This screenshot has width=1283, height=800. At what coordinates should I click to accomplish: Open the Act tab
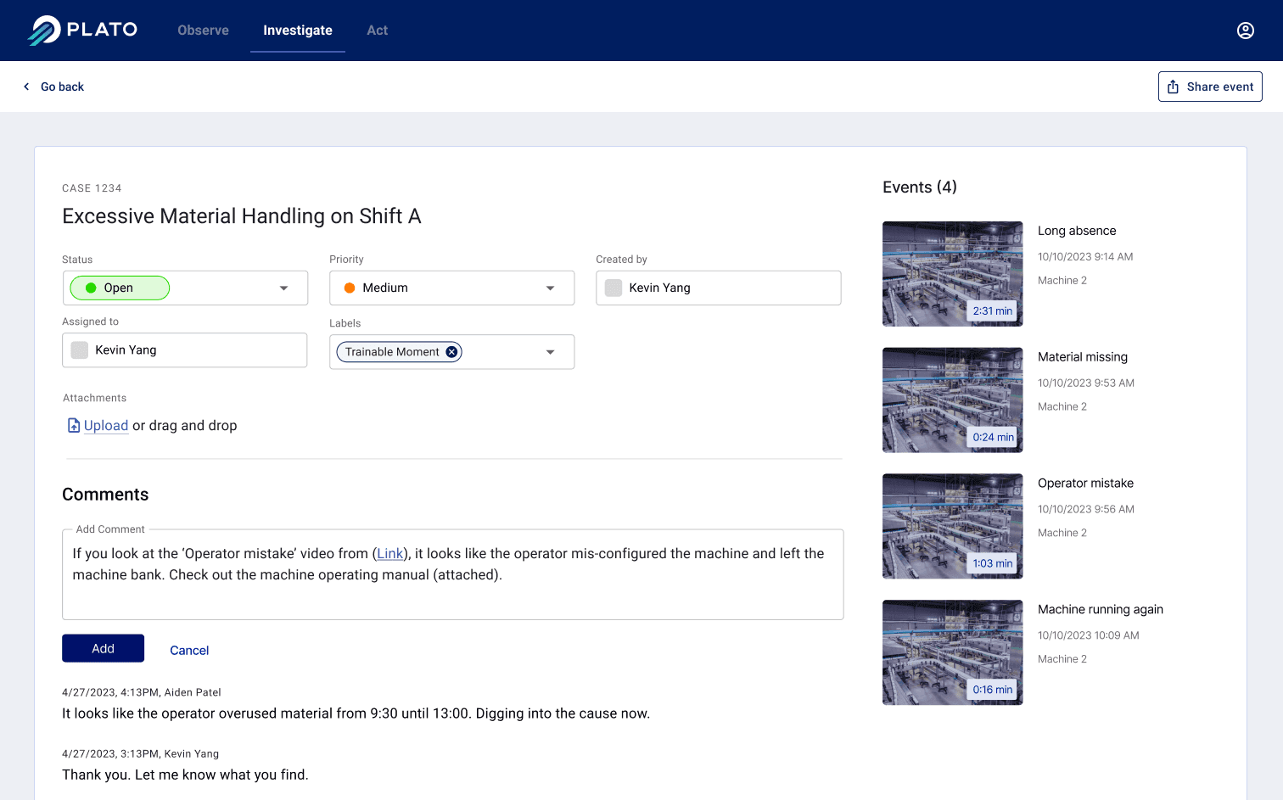coord(377,30)
